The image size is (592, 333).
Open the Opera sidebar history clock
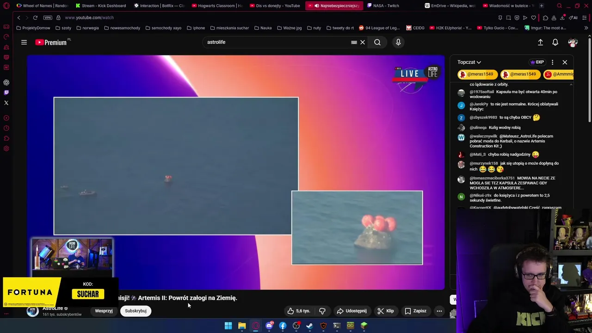[x=6, y=128]
